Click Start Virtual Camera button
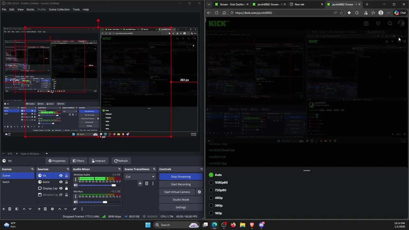Image resolution: width=409 pixels, height=230 pixels. [x=177, y=192]
